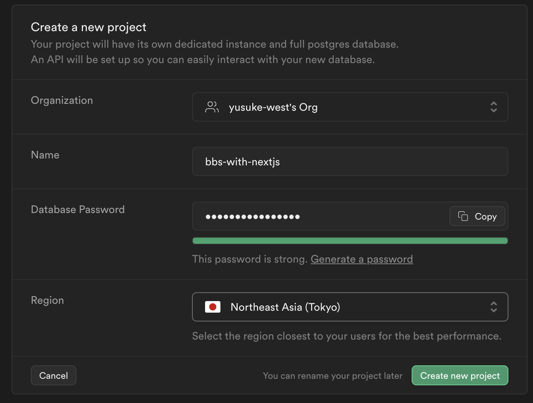Image resolution: width=533 pixels, height=403 pixels.
Task: Click the 'Create a new project' heading
Action: coord(89,27)
